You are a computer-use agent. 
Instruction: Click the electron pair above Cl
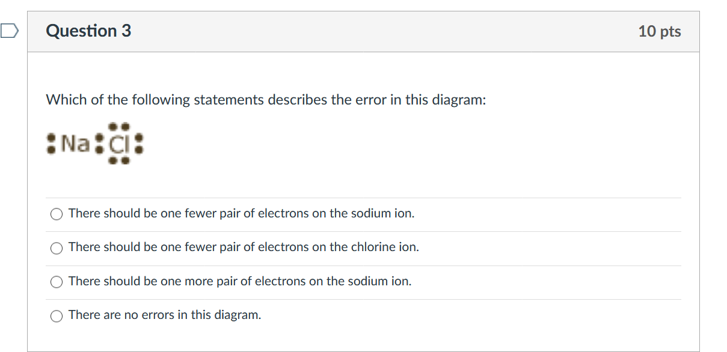(x=118, y=127)
